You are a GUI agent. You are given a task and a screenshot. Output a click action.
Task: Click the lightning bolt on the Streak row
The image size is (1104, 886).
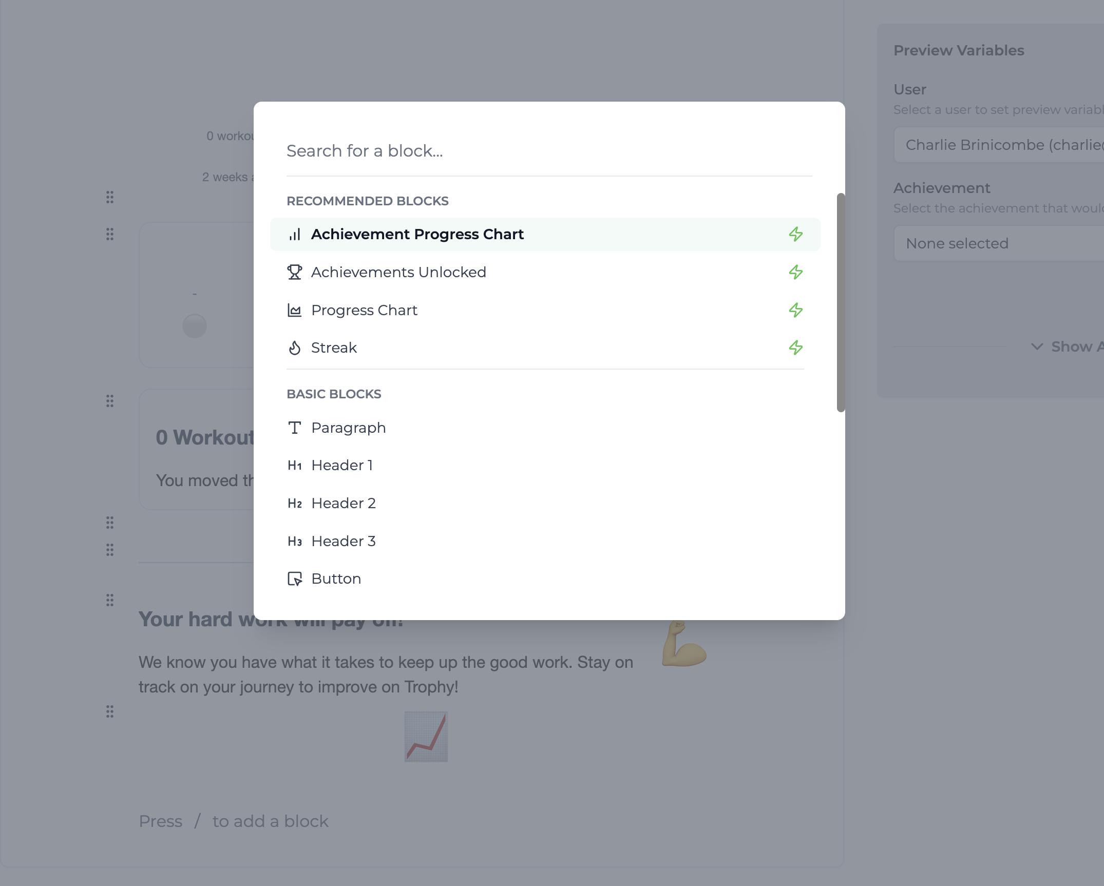pyautogui.click(x=796, y=348)
